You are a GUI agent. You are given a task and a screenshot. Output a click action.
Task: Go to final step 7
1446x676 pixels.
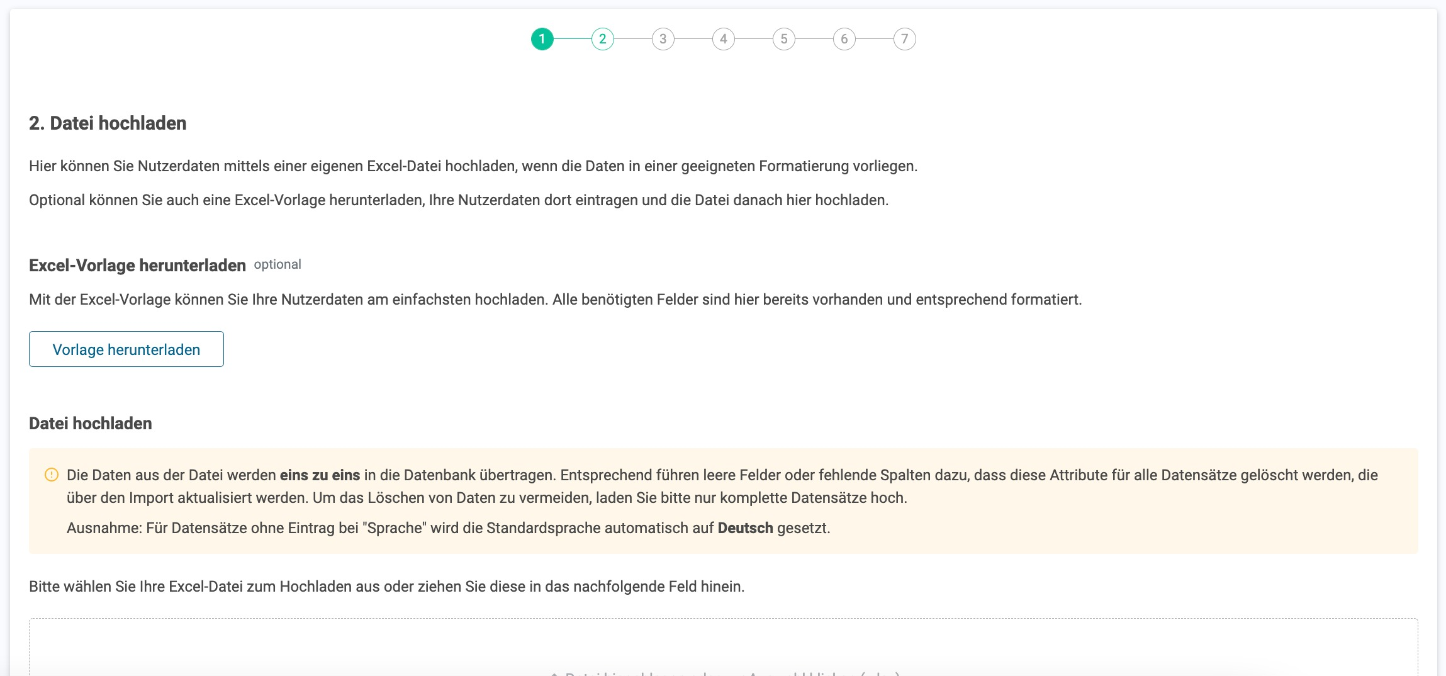(x=904, y=39)
